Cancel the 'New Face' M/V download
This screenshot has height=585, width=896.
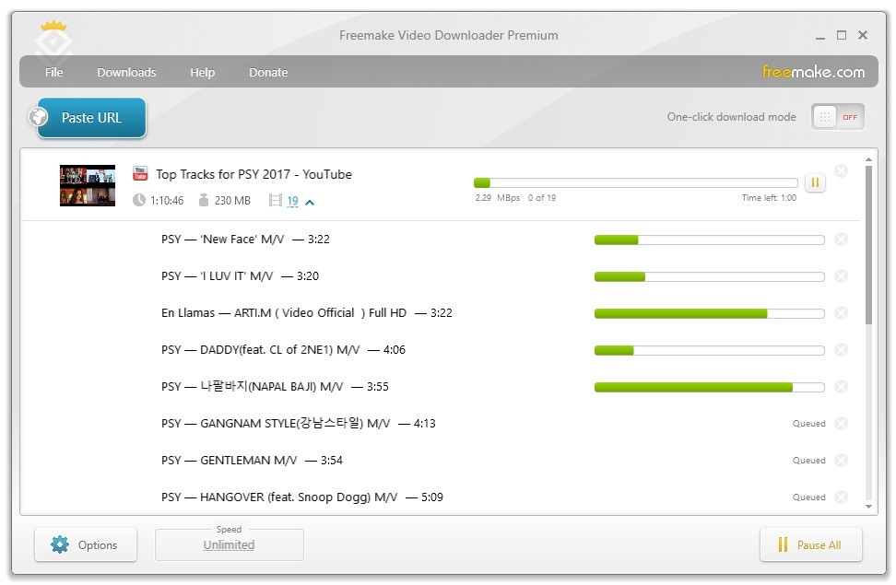tap(841, 240)
